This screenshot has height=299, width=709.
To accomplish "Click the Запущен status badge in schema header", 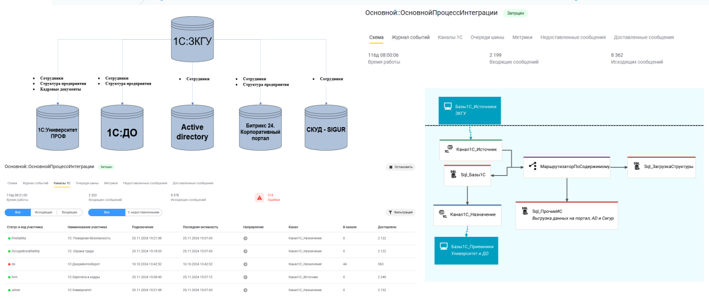I will pos(515,12).
